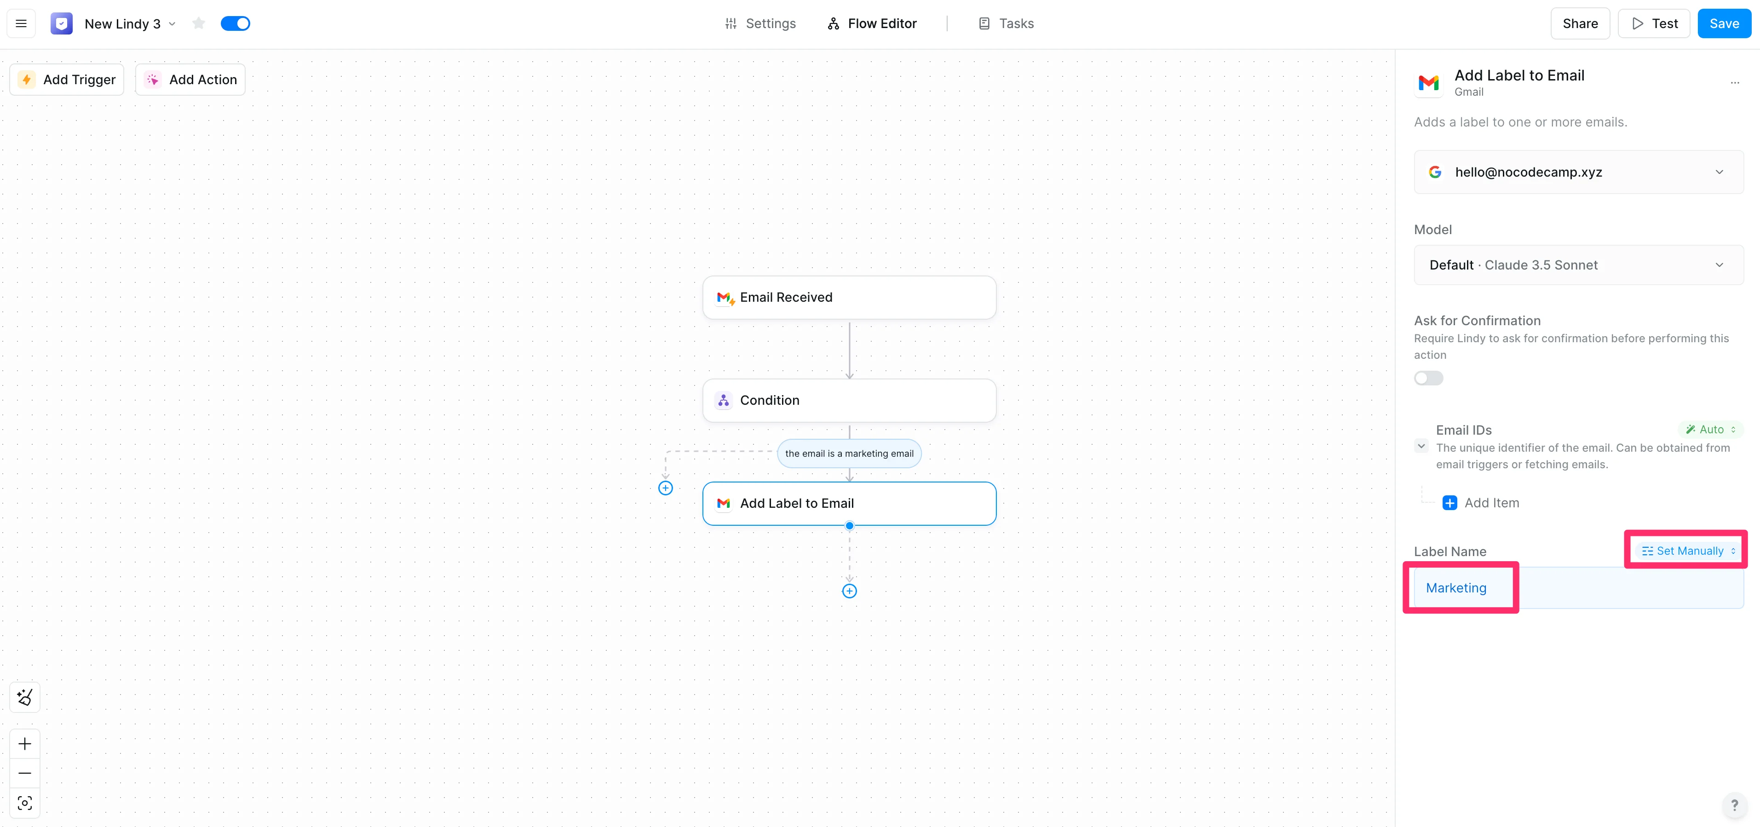Viewport: 1760px width, 827px height.
Task: Star New Lindy 3 as favorite
Action: (x=199, y=23)
